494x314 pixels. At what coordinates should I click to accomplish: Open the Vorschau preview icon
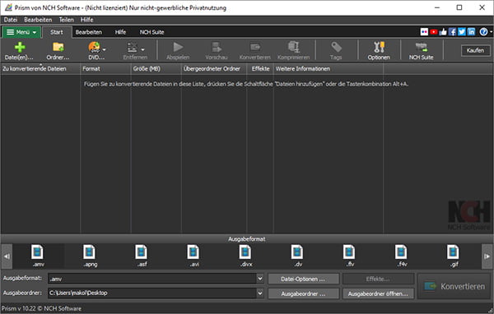[217, 47]
